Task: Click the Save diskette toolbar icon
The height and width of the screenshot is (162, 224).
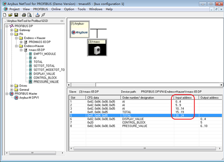Action: point(16,15)
